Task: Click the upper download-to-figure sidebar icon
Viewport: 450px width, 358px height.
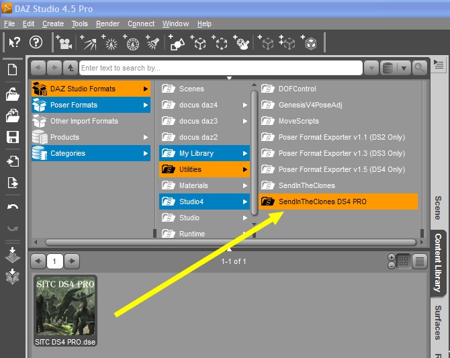Action: pos(13,255)
